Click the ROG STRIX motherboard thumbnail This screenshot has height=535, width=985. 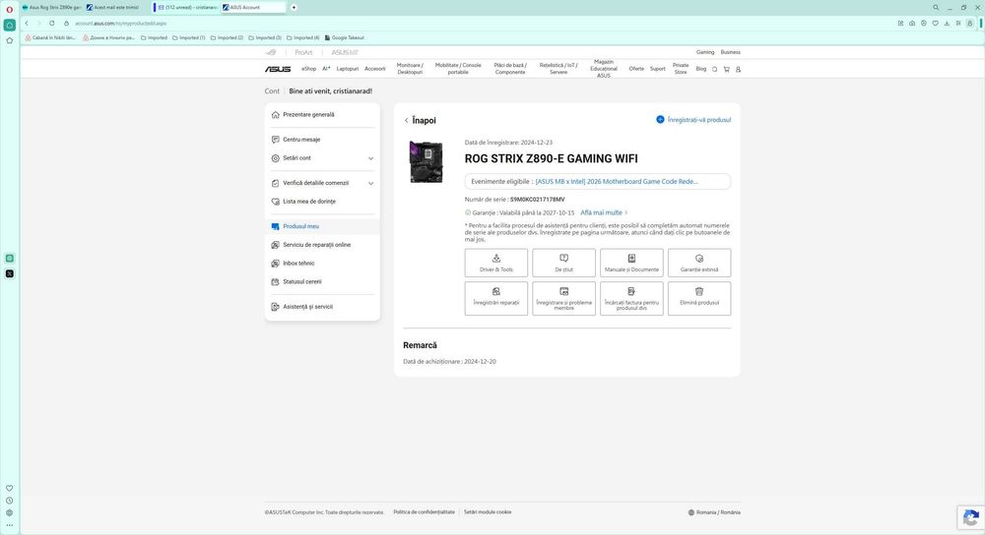coord(426,162)
